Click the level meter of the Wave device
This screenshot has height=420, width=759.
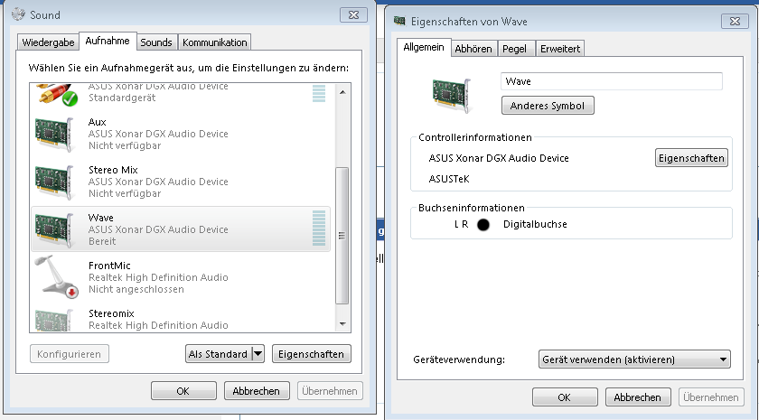[x=319, y=228]
